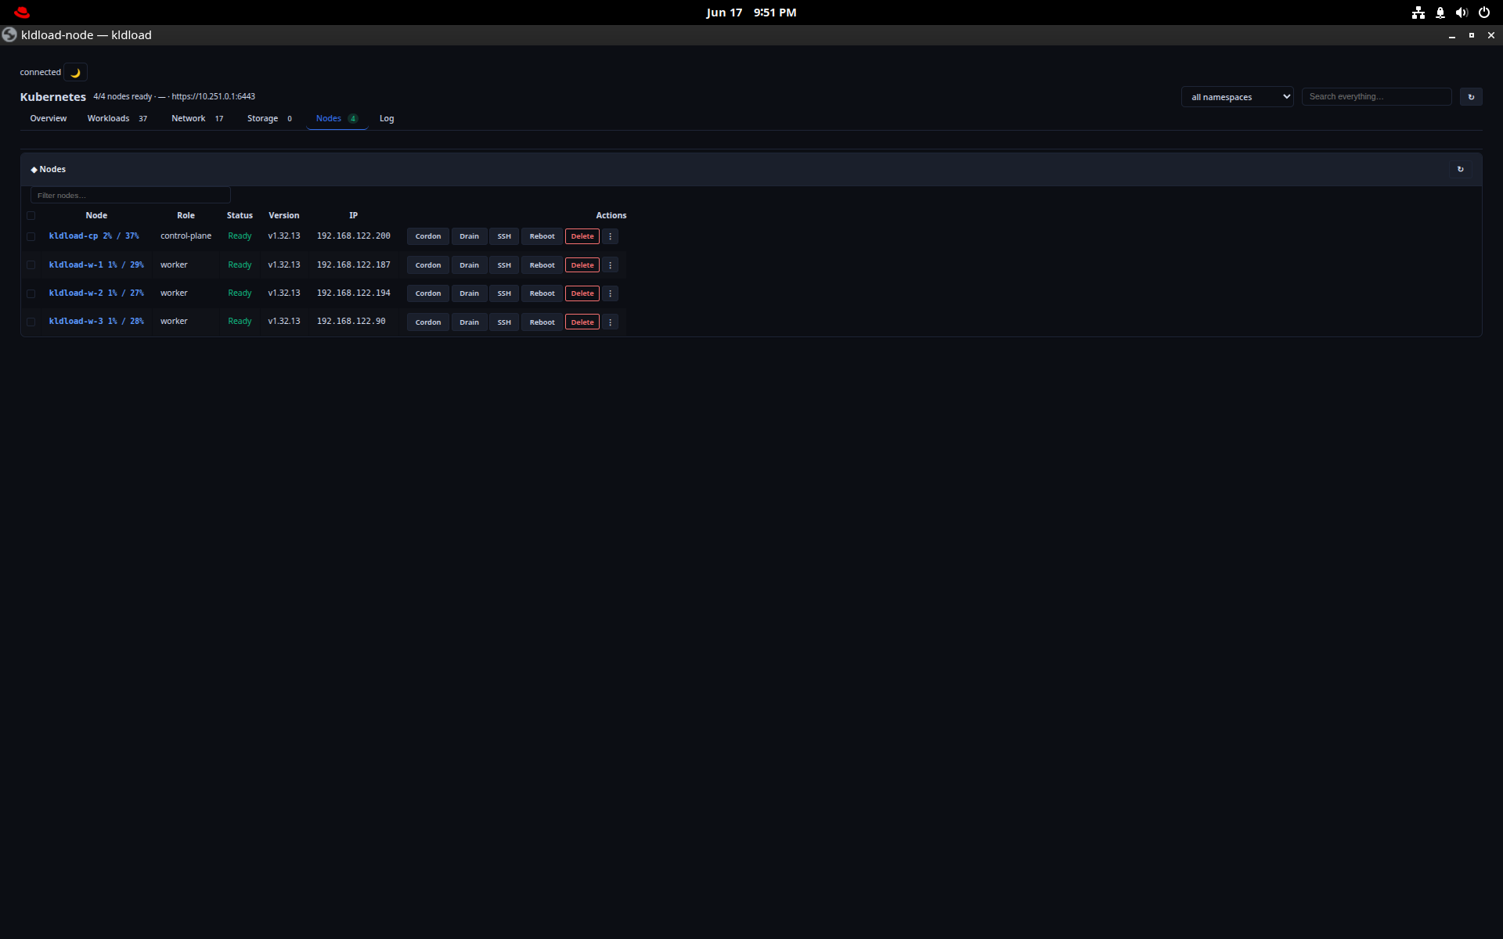Click the API server URL https://10.251.0.1:6443
The height and width of the screenshot is (939, 1503).
(213, 97)
